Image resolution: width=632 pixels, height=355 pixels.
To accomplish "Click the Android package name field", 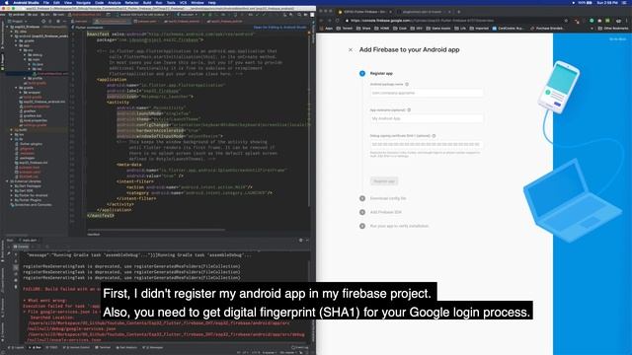I will point(427,93).
